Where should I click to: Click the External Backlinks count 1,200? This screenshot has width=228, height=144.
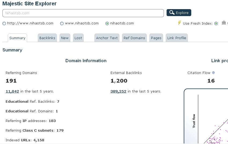pyautogui.click(x=119, y=81)
